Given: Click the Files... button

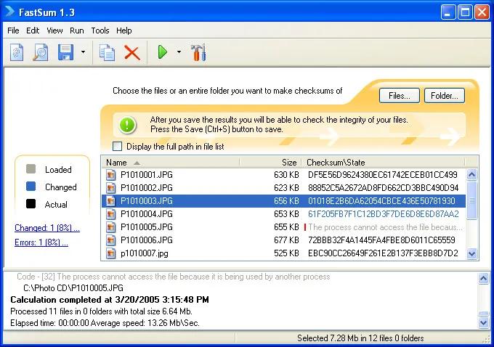Looking at the screenshot, I should [x=400, y=96].
